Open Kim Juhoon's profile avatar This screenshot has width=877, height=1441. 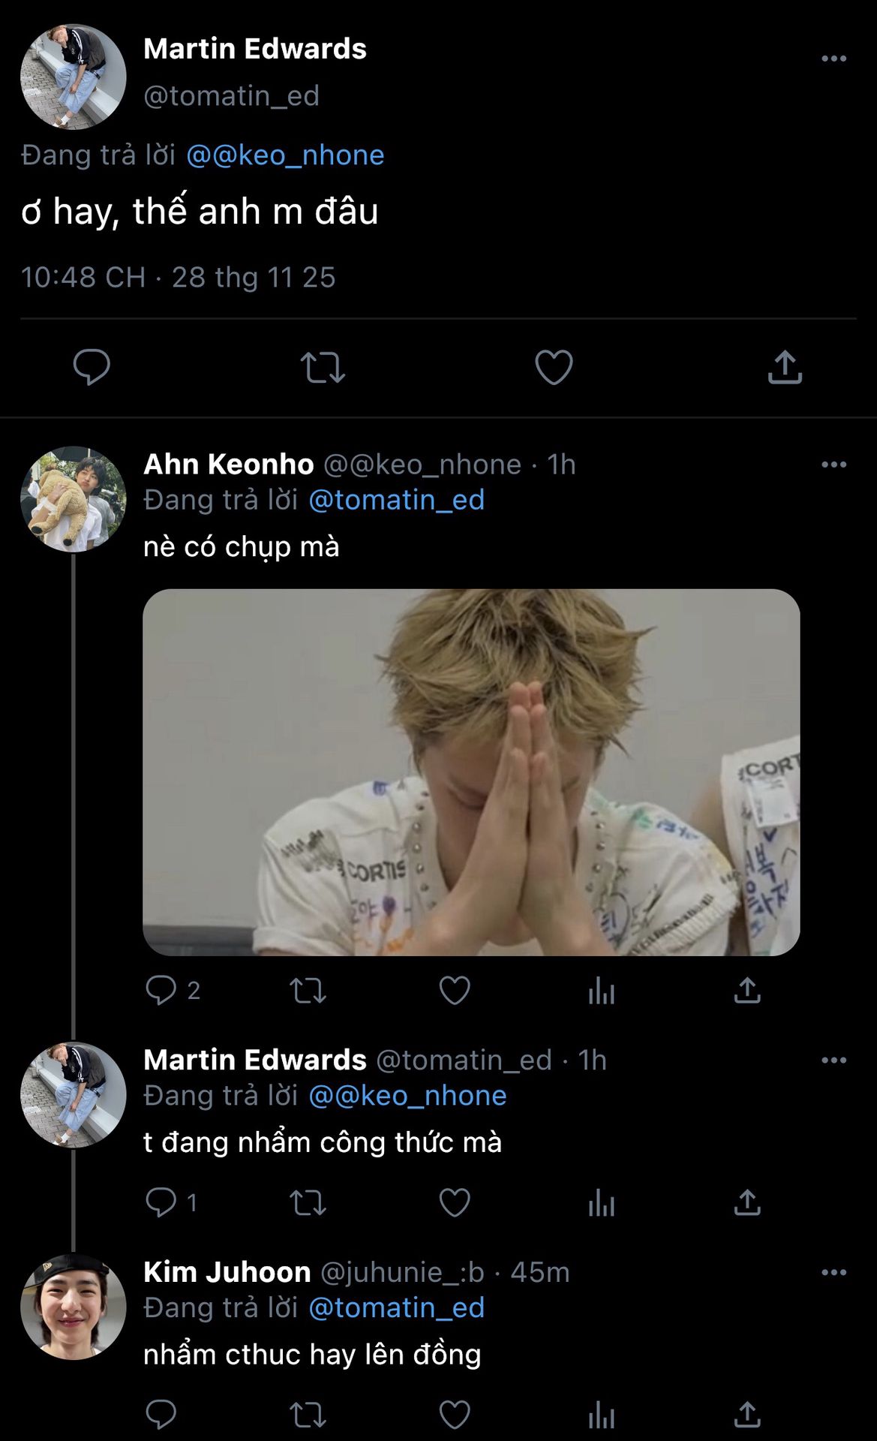[74, 1307]
